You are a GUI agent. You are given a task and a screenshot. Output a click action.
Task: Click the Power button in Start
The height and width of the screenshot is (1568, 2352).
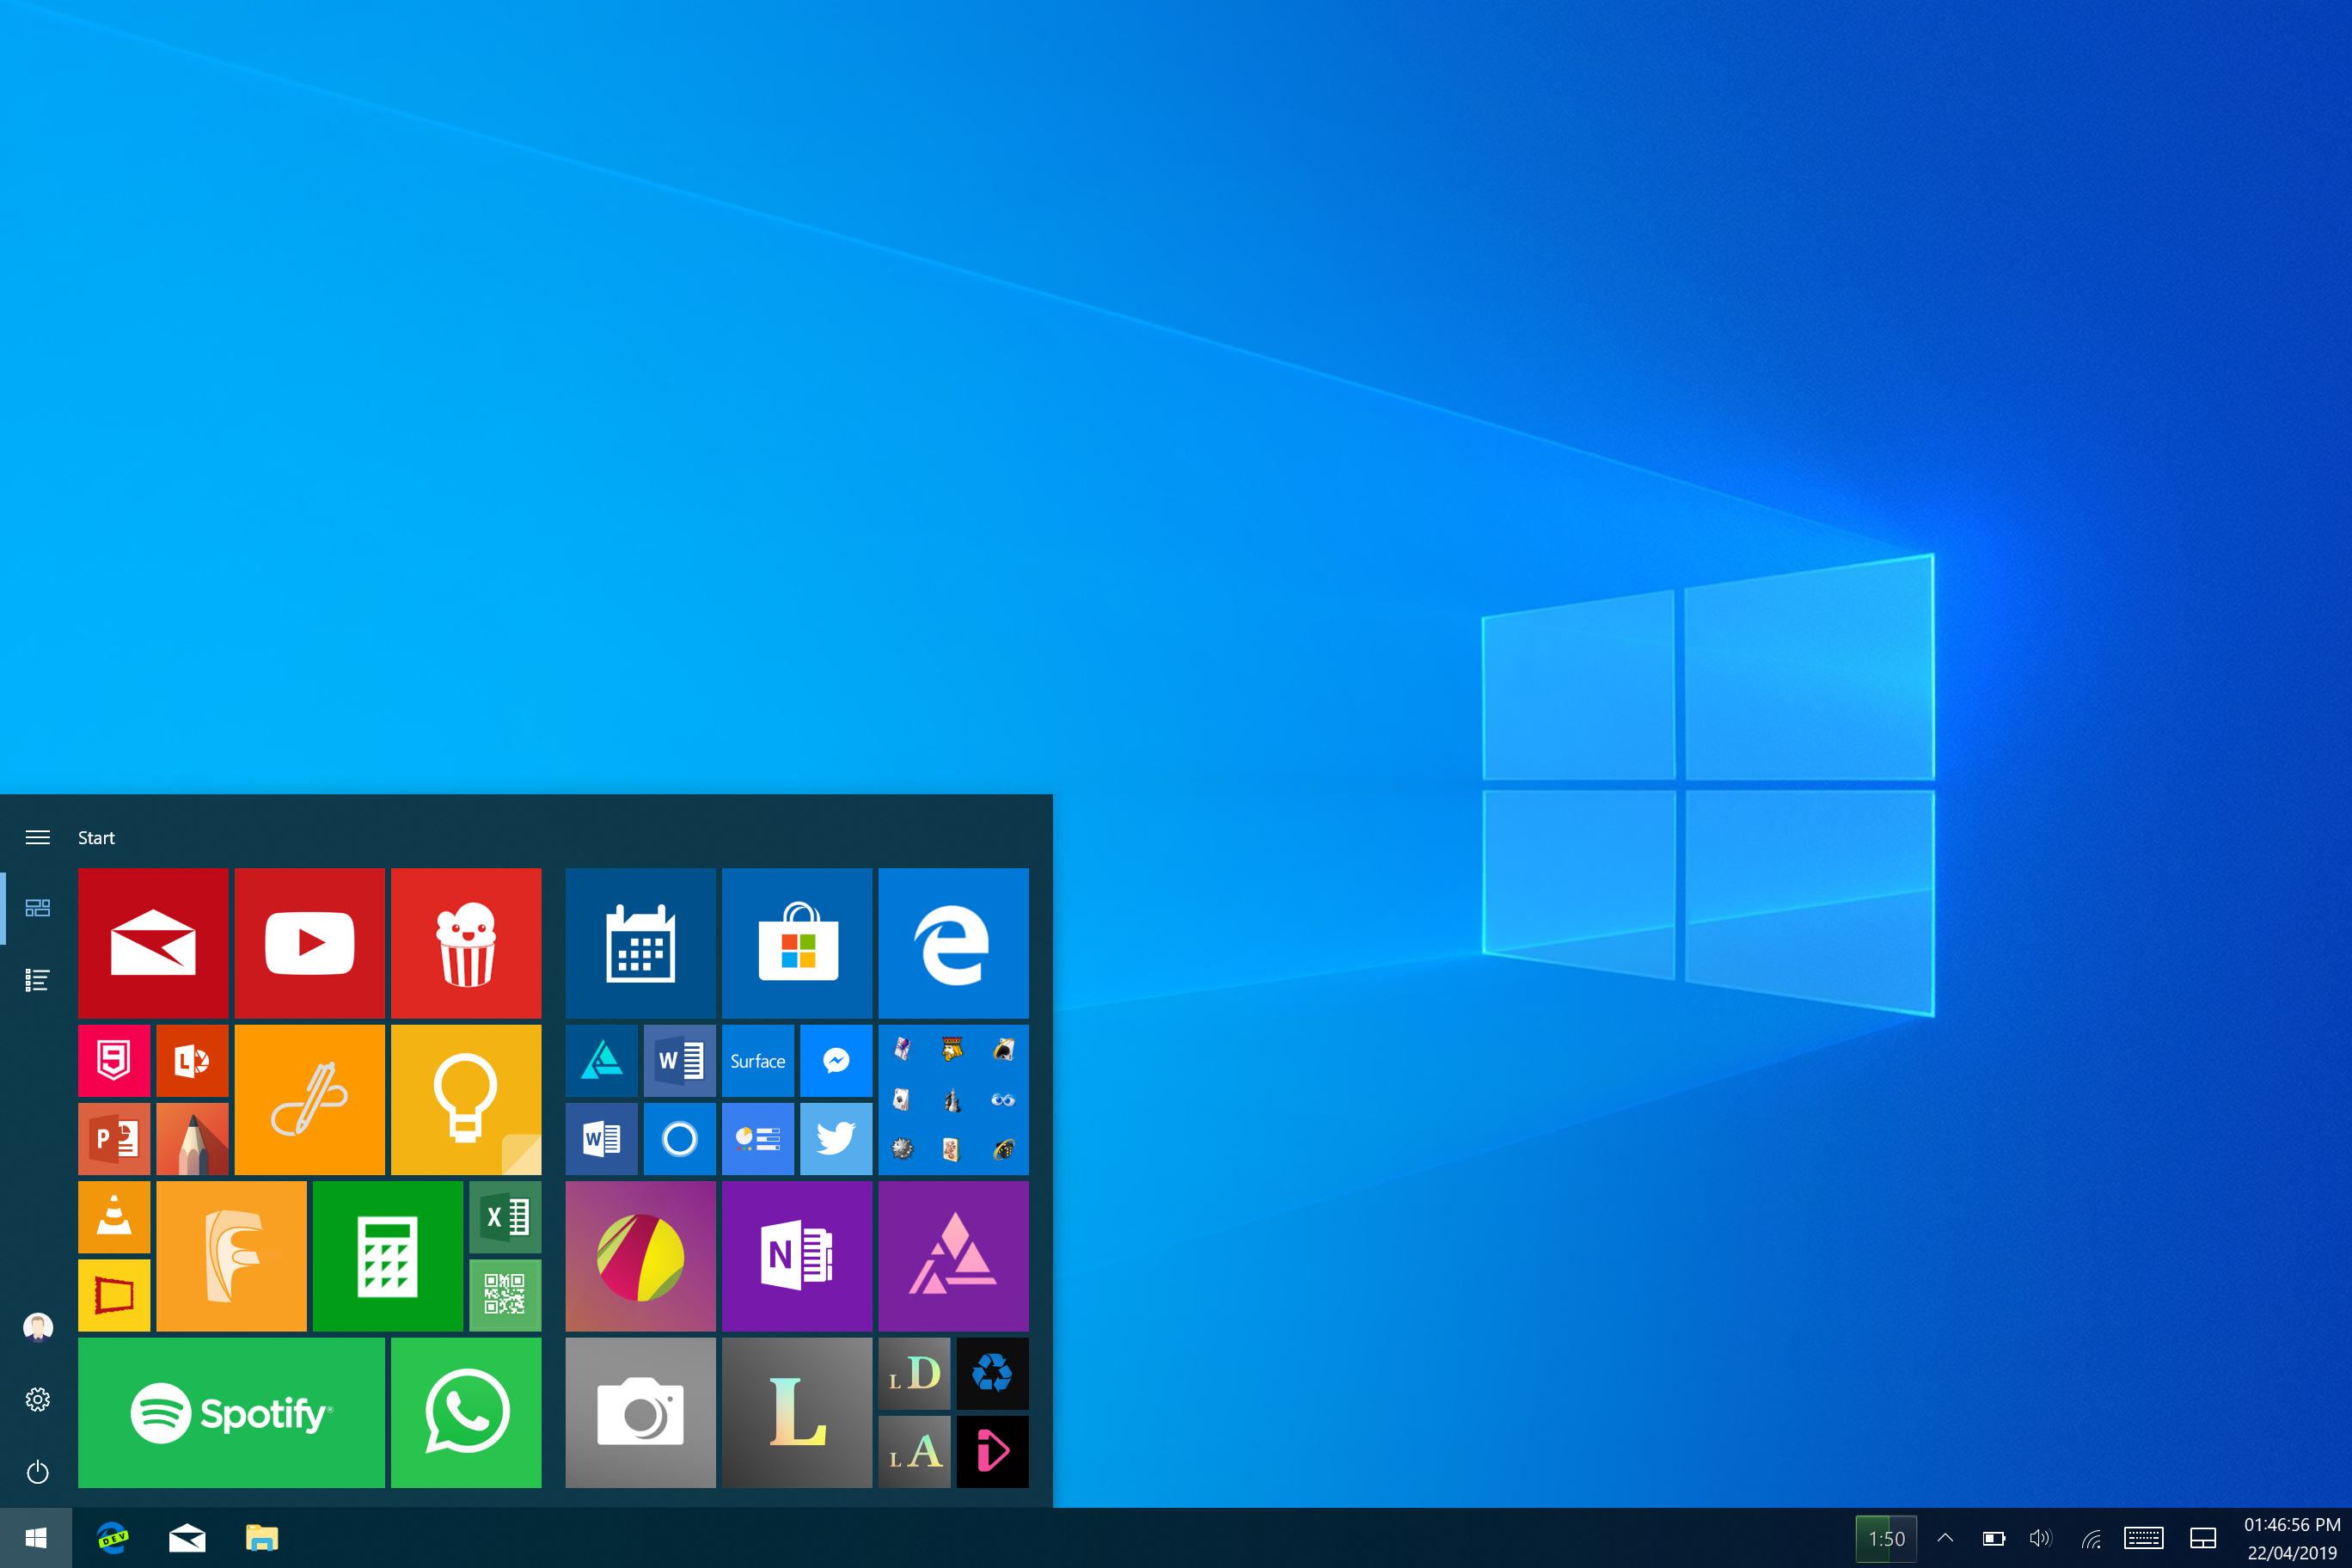tap(38, 1472)
